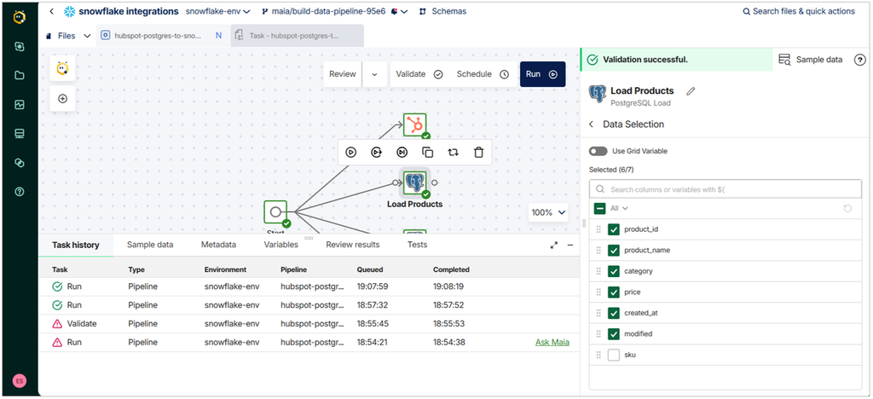Click the ES user avatar
873x399 pixels.
click(20, 381)
